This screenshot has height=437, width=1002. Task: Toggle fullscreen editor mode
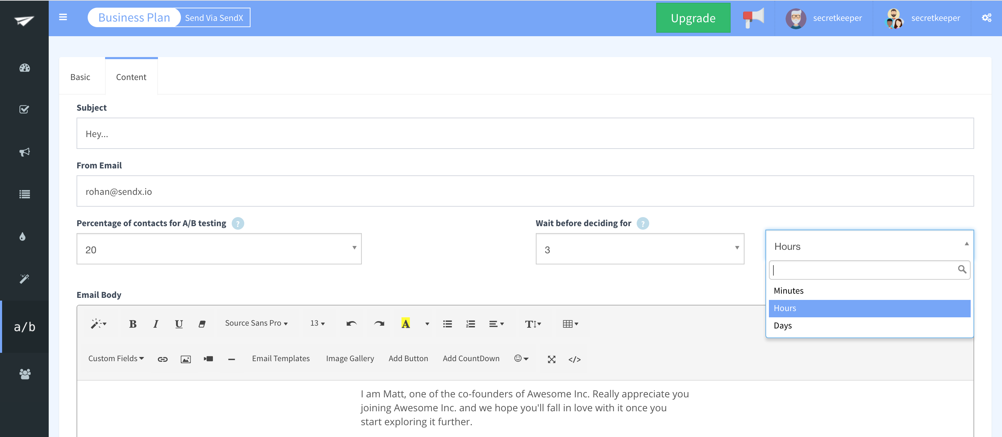point(551,359)
